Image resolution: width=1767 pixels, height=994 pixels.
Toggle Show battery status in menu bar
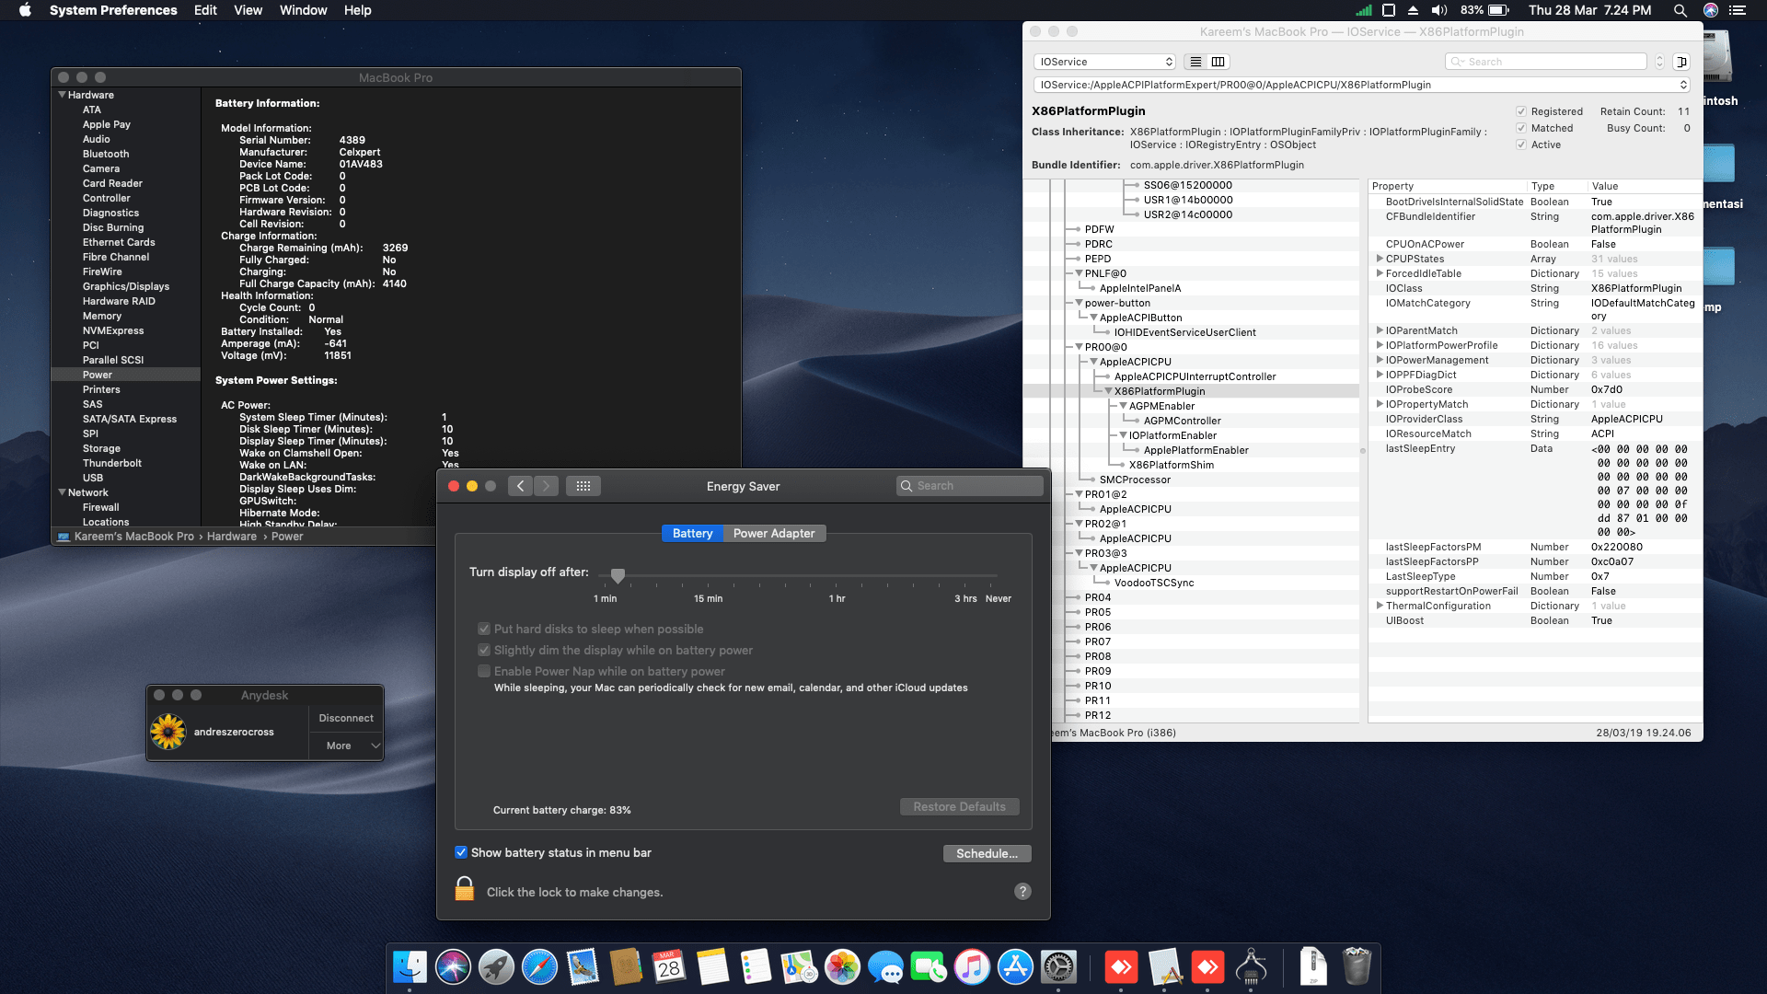coord(461,852)
